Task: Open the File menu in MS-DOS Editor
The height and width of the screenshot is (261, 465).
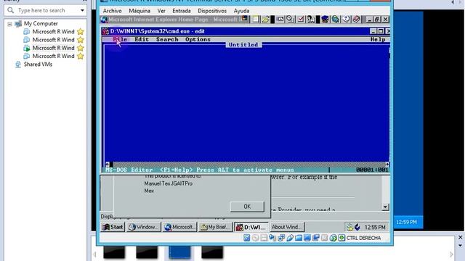Action: pos(120,39)
